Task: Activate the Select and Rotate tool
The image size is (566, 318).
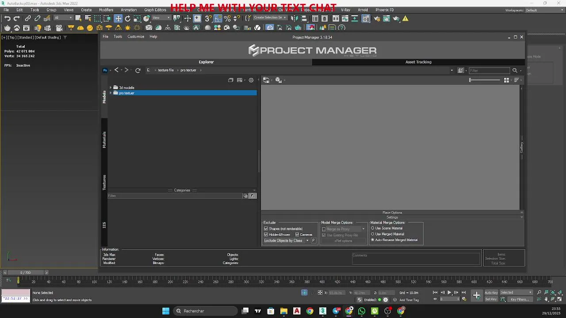Action: pos(128,18)
